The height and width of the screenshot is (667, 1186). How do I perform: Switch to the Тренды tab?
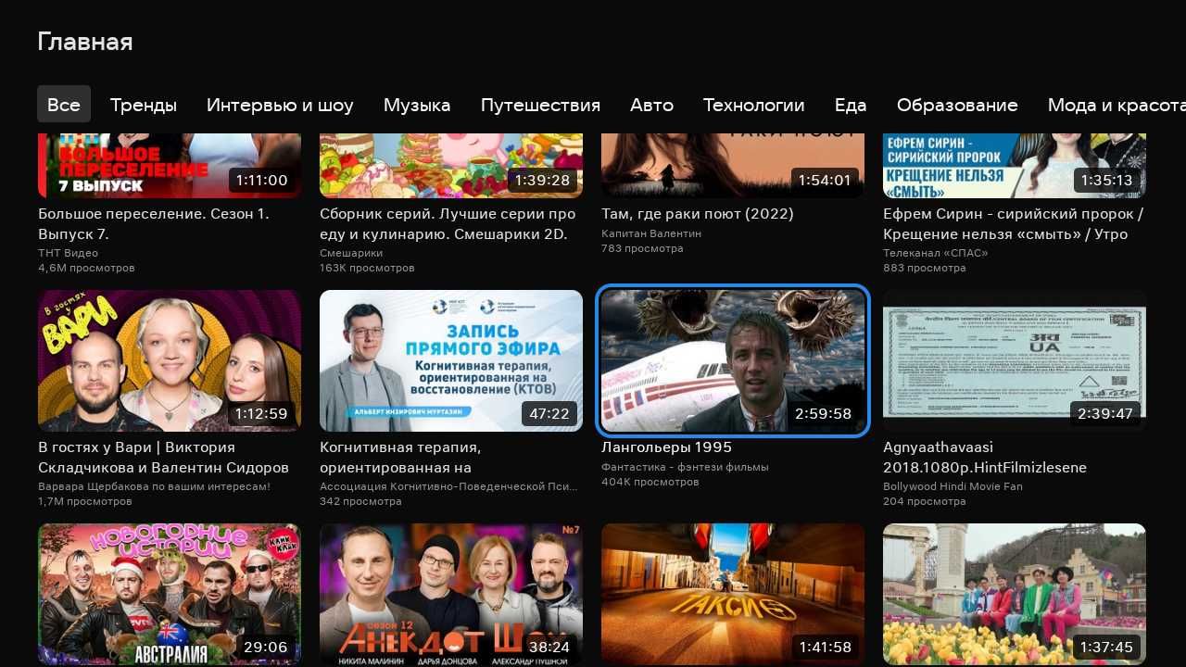point(144,105)
